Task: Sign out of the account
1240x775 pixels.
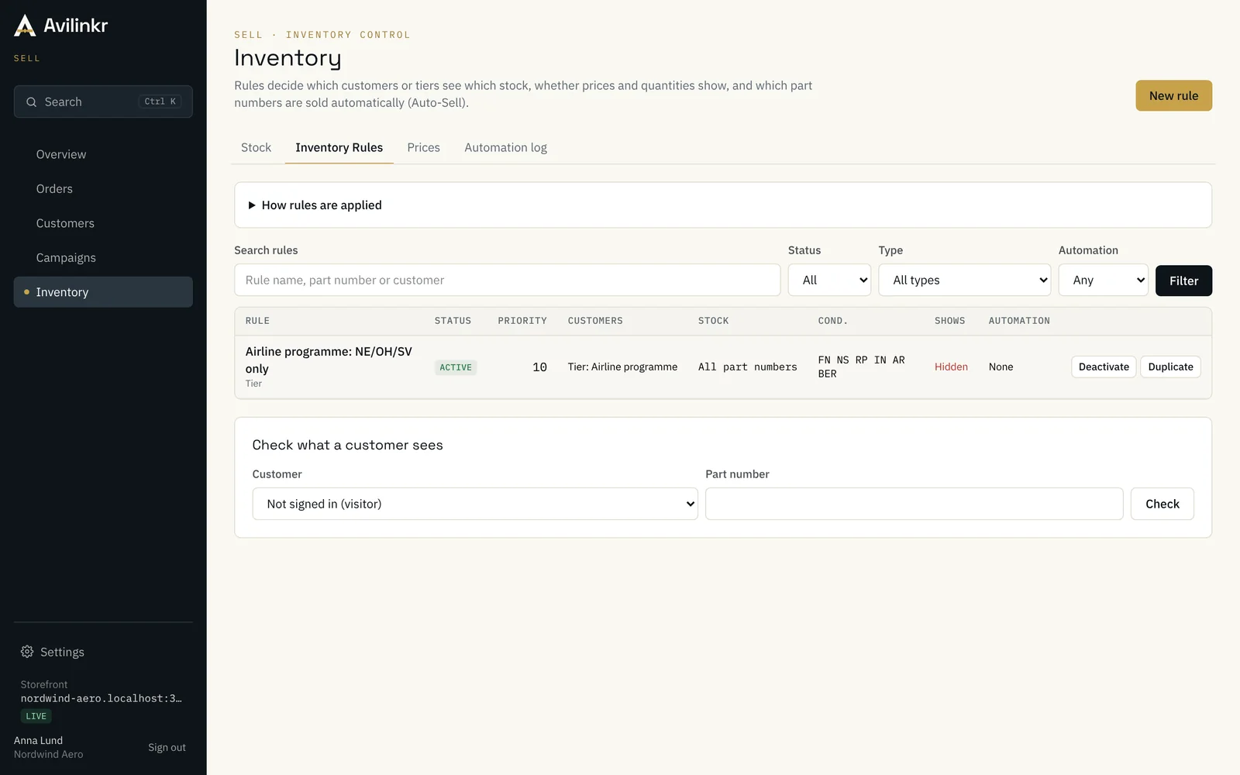Action: pos(167,747)
